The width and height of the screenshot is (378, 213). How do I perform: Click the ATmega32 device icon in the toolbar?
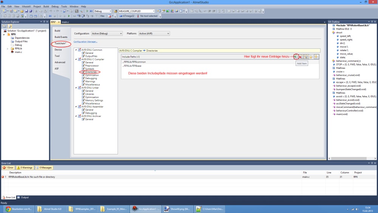pos(121,16)
